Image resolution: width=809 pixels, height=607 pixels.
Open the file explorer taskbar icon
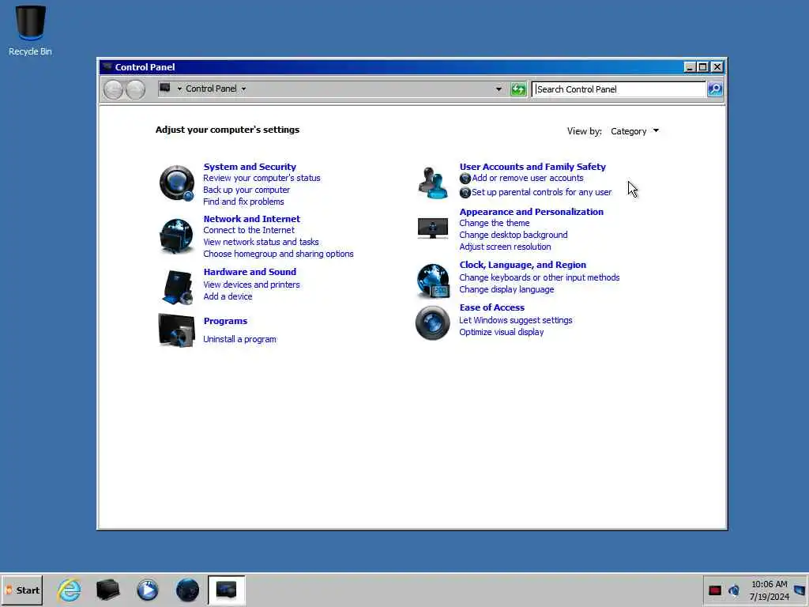(x=107, y=590)
